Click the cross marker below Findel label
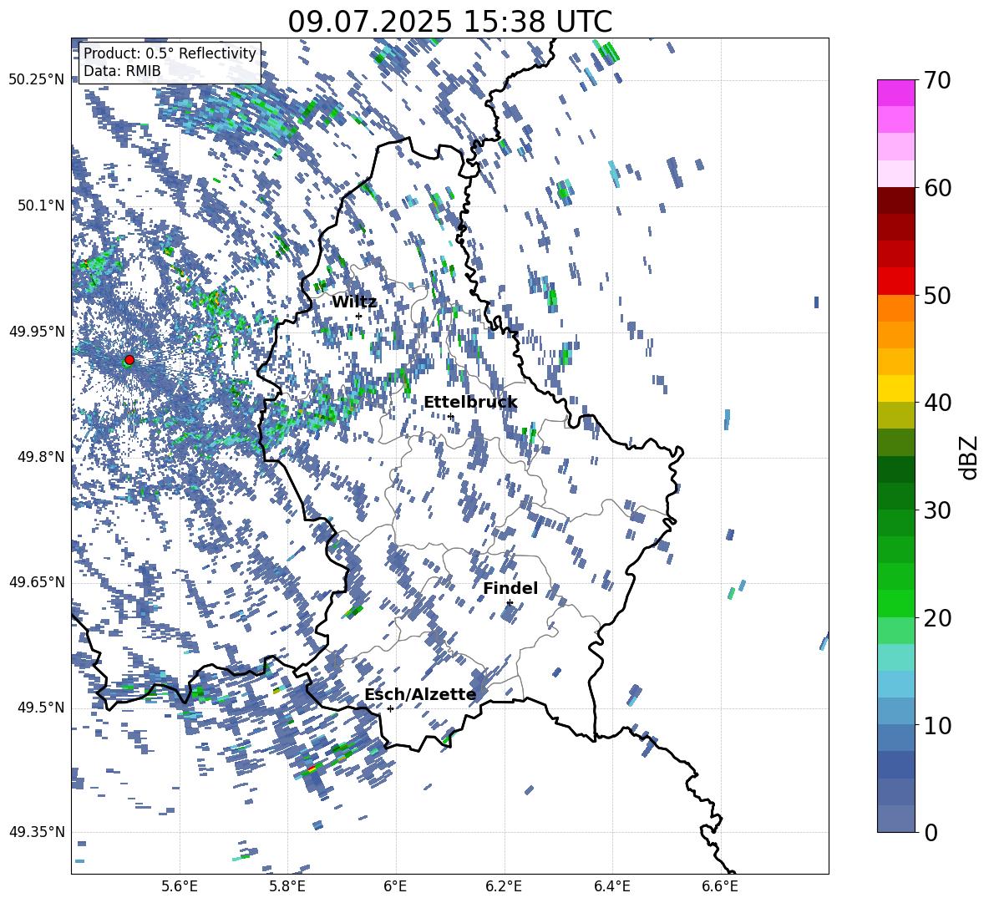 [509, 603]
